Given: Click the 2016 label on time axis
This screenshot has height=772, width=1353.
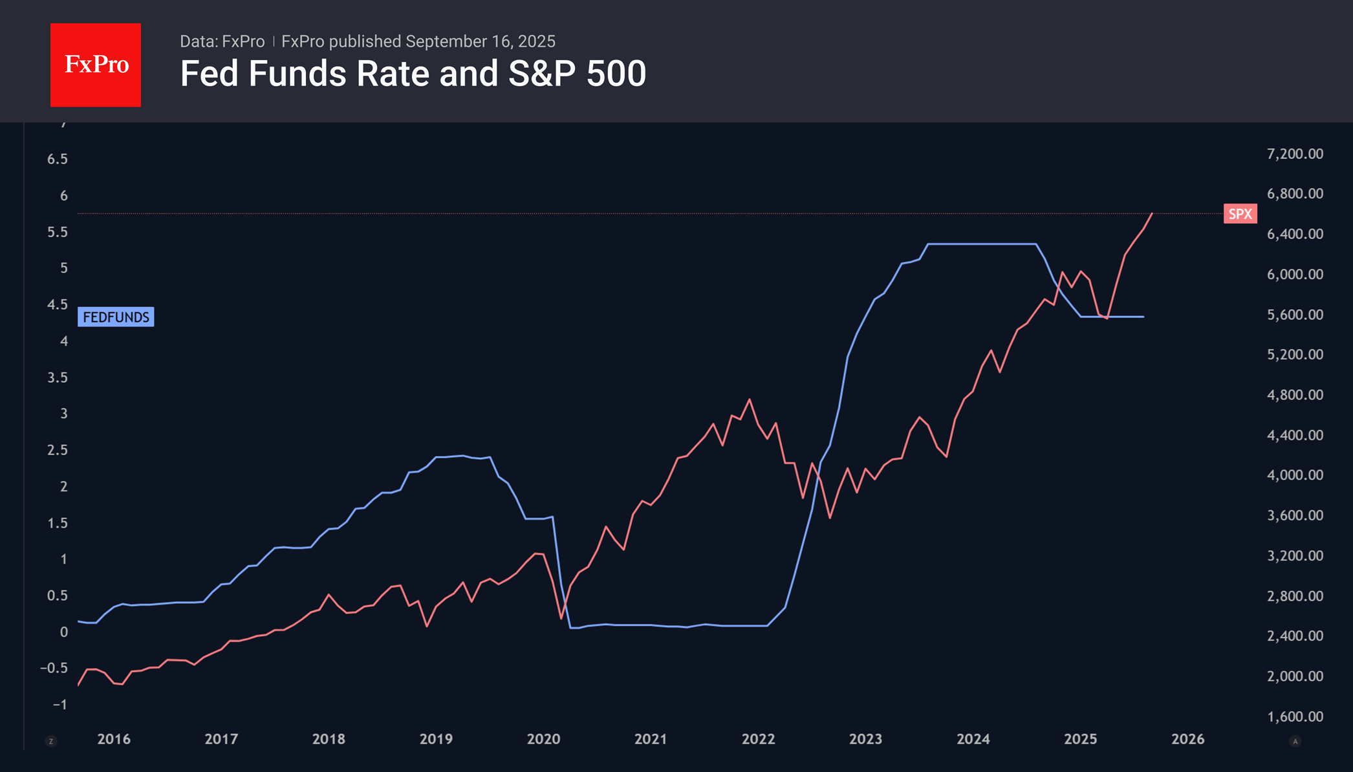Looking at the screenshot, I should click(x=114, y=739).
